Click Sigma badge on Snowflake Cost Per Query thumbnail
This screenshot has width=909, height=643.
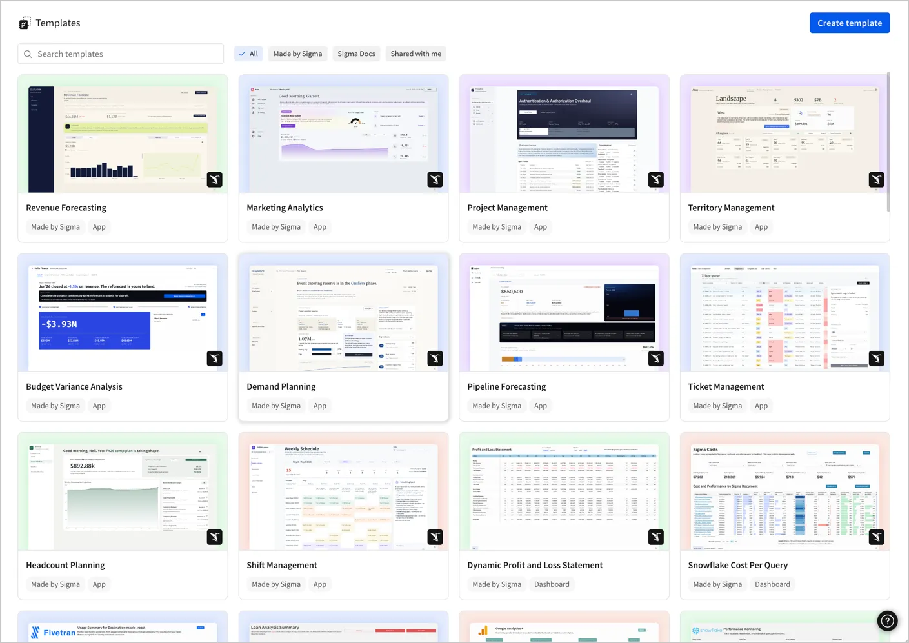[x=877, y=537]
